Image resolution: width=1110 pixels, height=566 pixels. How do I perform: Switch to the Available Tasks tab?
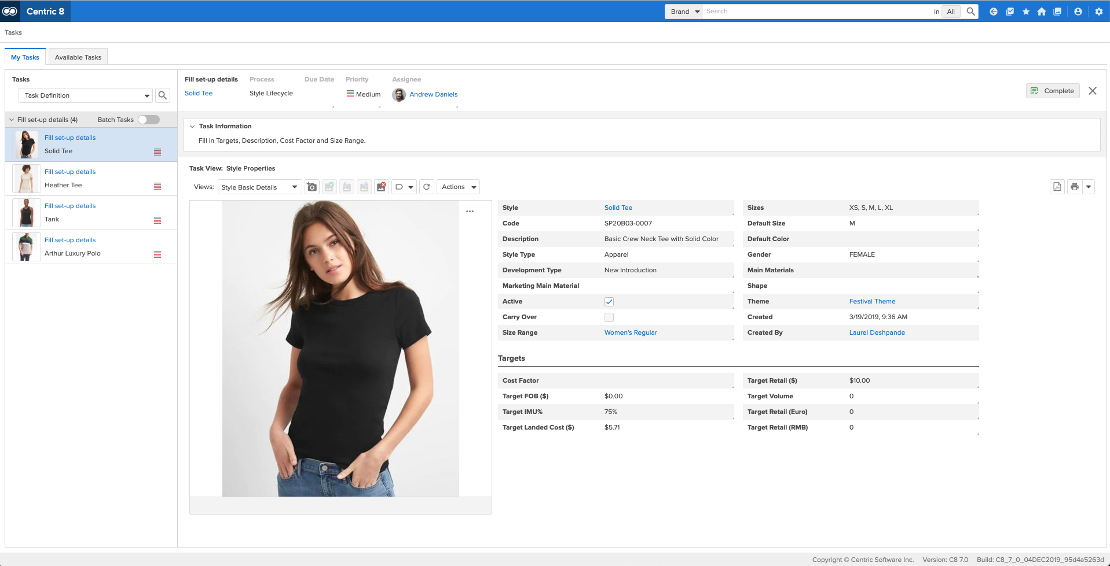click(78, 57)
